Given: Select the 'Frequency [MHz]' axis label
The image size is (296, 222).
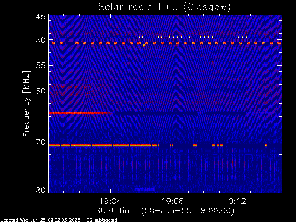Looking at the screenshot, I should (x=26, y=104).
